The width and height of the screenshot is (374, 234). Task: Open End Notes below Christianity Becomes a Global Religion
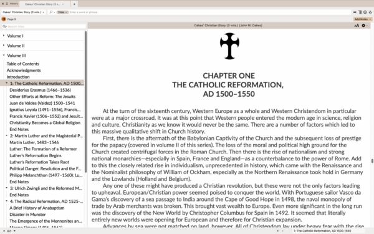coord(19,129)
